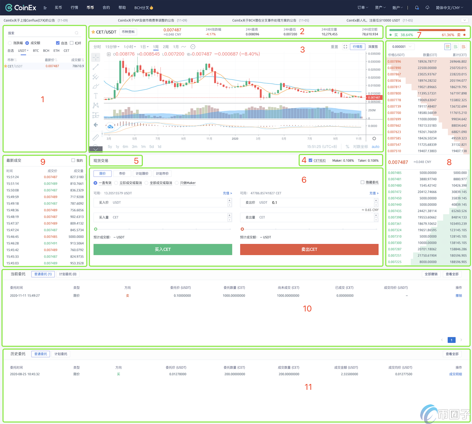Show only bids in the order book view
Image resolution: width=472 pixels, height=424 pixels.
click(x=456, y=47)
